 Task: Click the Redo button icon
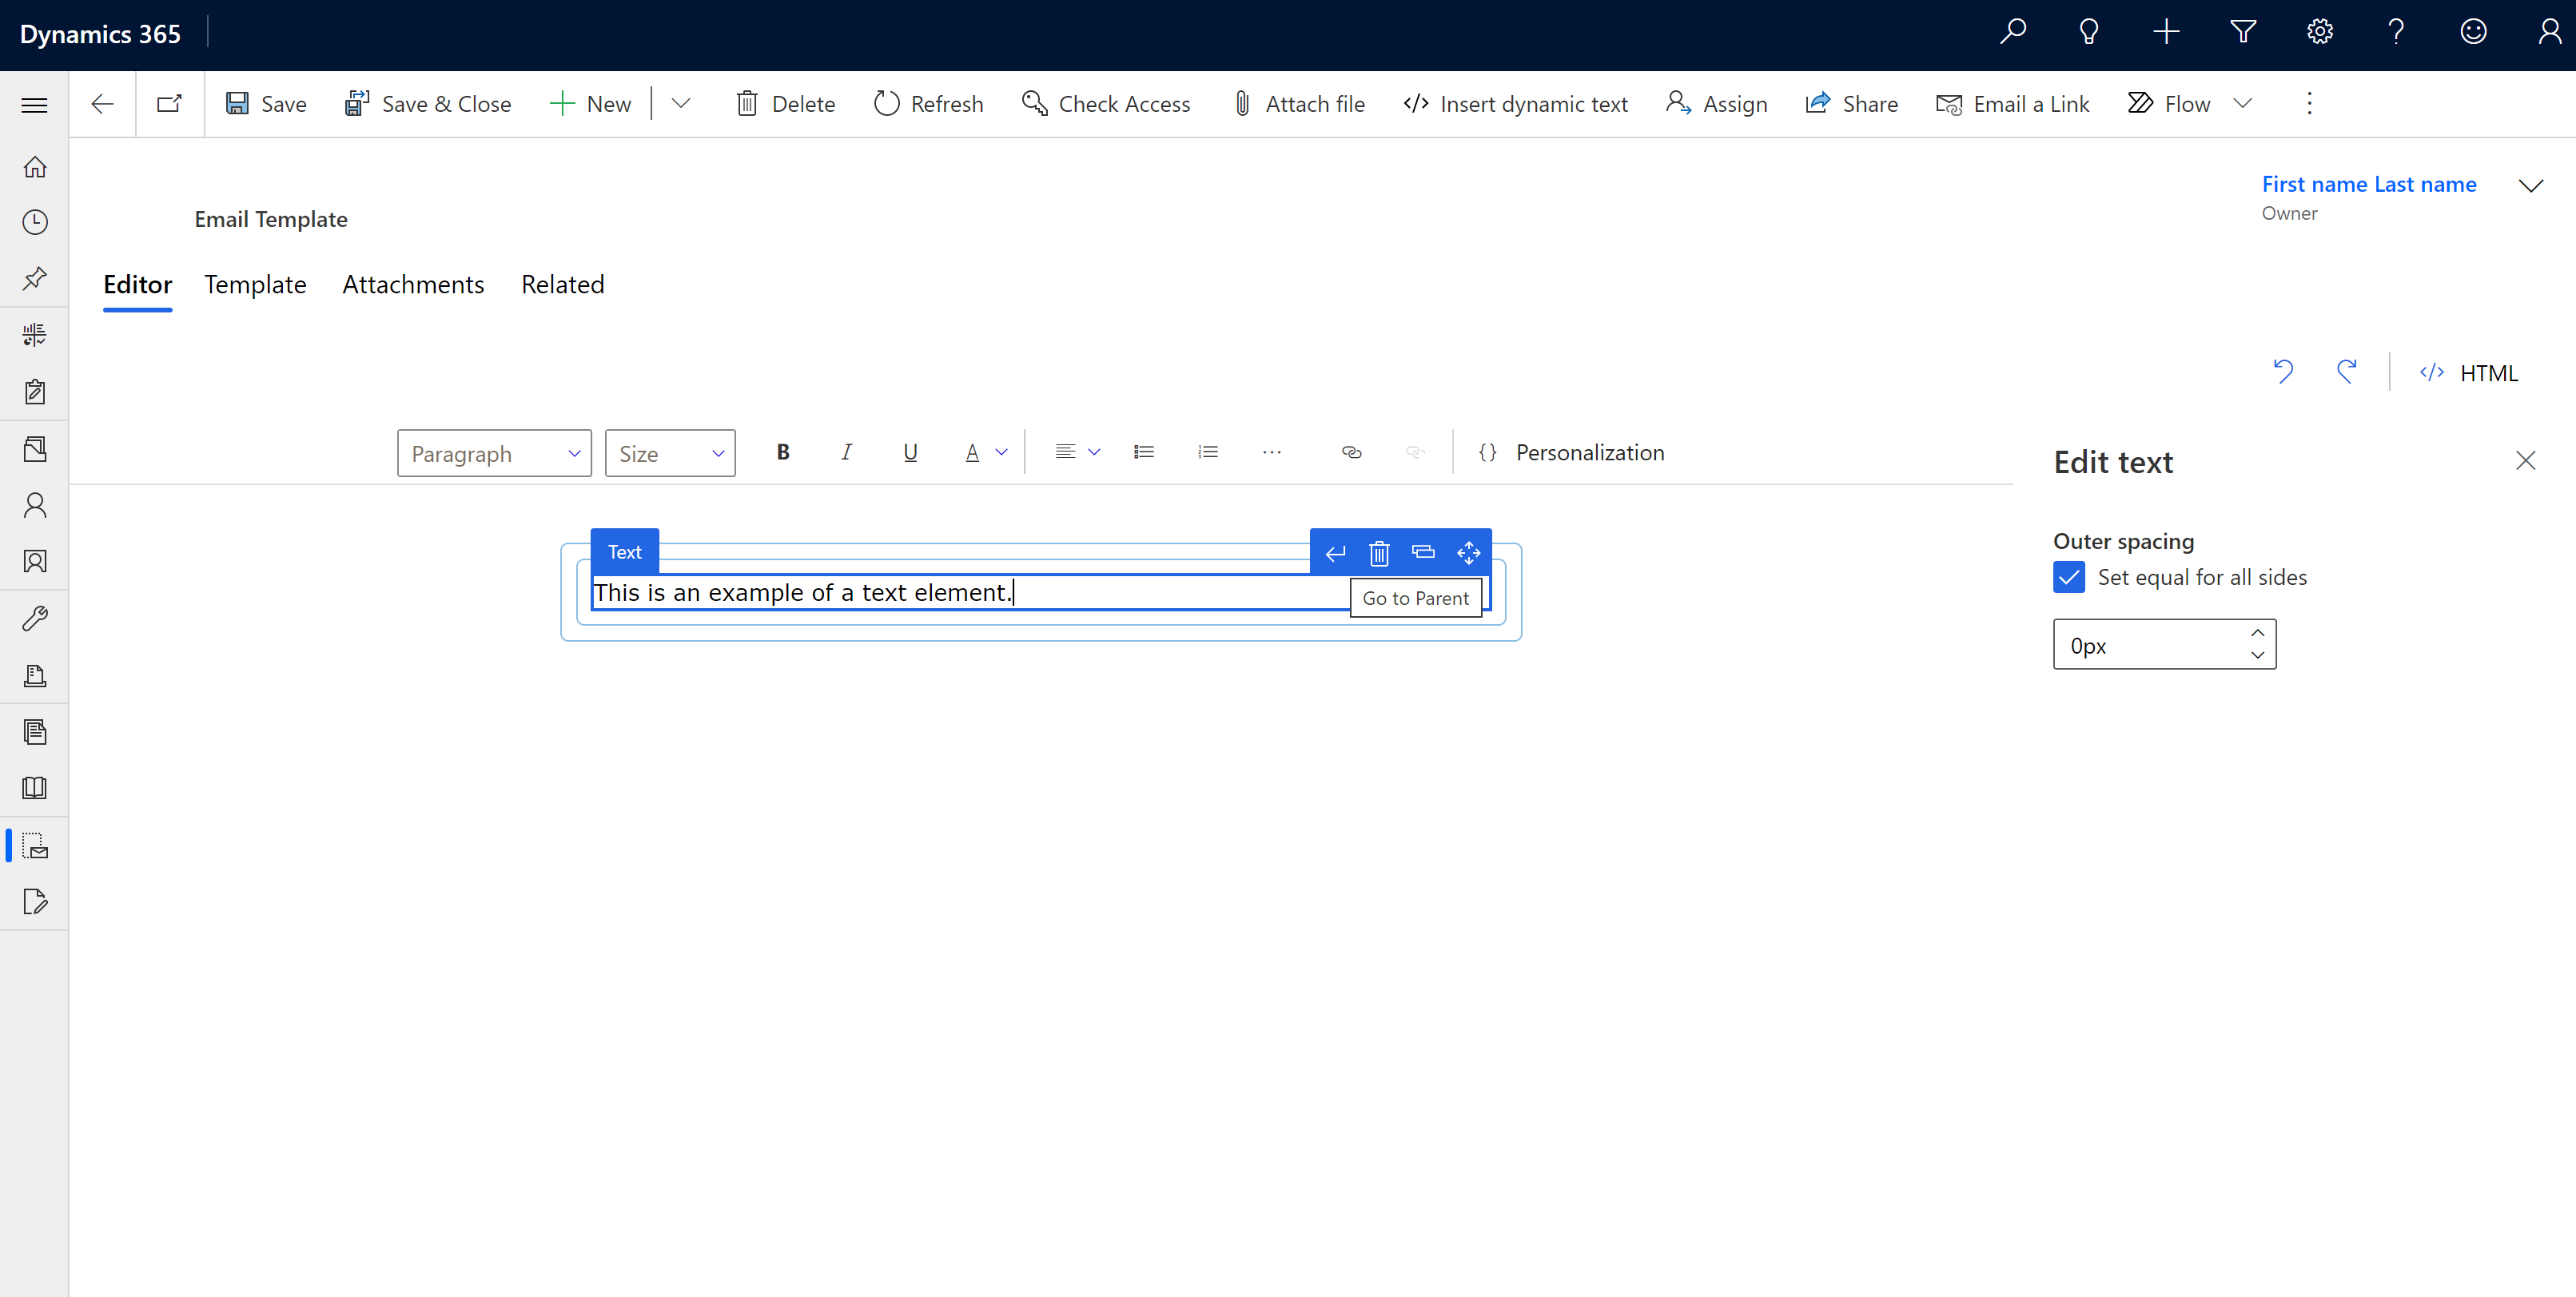click(2344, 371)
